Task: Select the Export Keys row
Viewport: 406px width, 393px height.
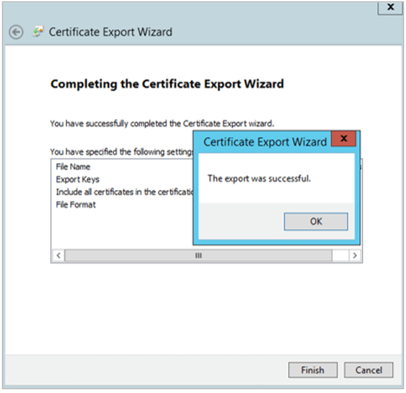Action: [77, 179]
